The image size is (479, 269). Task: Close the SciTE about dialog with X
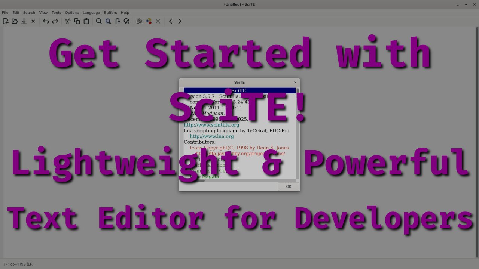(x=295, y=82)
